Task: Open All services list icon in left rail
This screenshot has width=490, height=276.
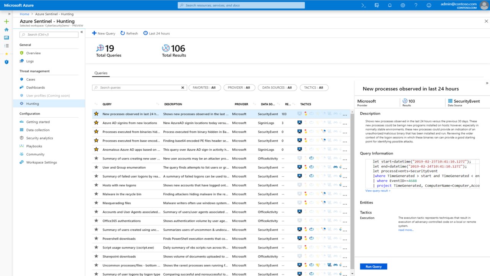Action: click(6, 46)
